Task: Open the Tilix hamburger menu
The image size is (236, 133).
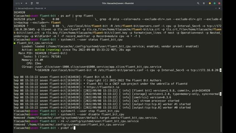Action: [204, 3]
